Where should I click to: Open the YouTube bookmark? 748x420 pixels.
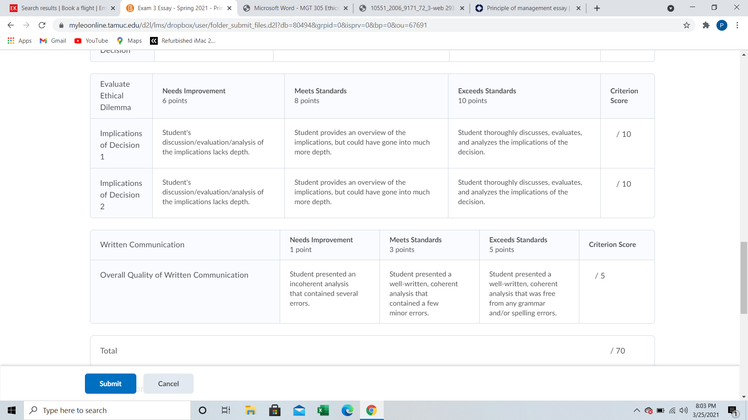[x=91, y=40]
